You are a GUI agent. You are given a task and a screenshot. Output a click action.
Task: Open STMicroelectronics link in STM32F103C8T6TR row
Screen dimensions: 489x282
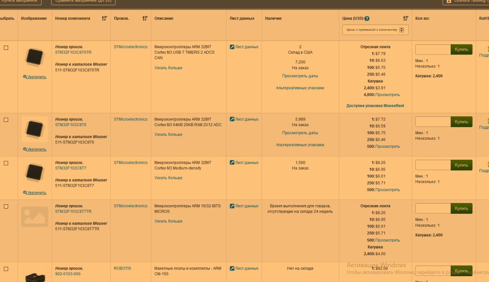pos(131,47)
